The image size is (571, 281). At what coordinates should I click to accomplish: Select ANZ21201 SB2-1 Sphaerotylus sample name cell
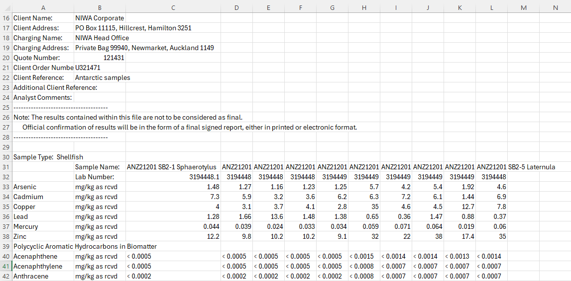tap(173, 167)
